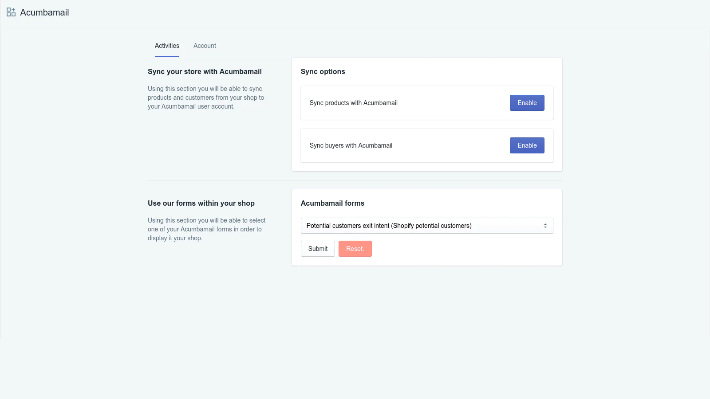
Task: Enable Sync buyers with Acumbamail
Action: [x=527, y=145]
